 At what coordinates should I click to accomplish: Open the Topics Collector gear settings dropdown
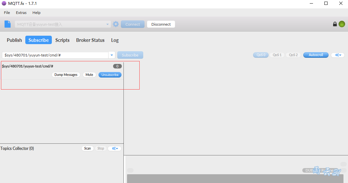click(114, 148)
